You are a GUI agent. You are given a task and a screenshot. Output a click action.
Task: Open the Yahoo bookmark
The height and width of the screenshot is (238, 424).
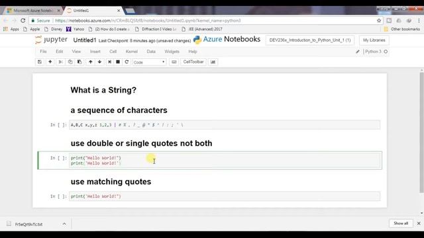[76, 29]
